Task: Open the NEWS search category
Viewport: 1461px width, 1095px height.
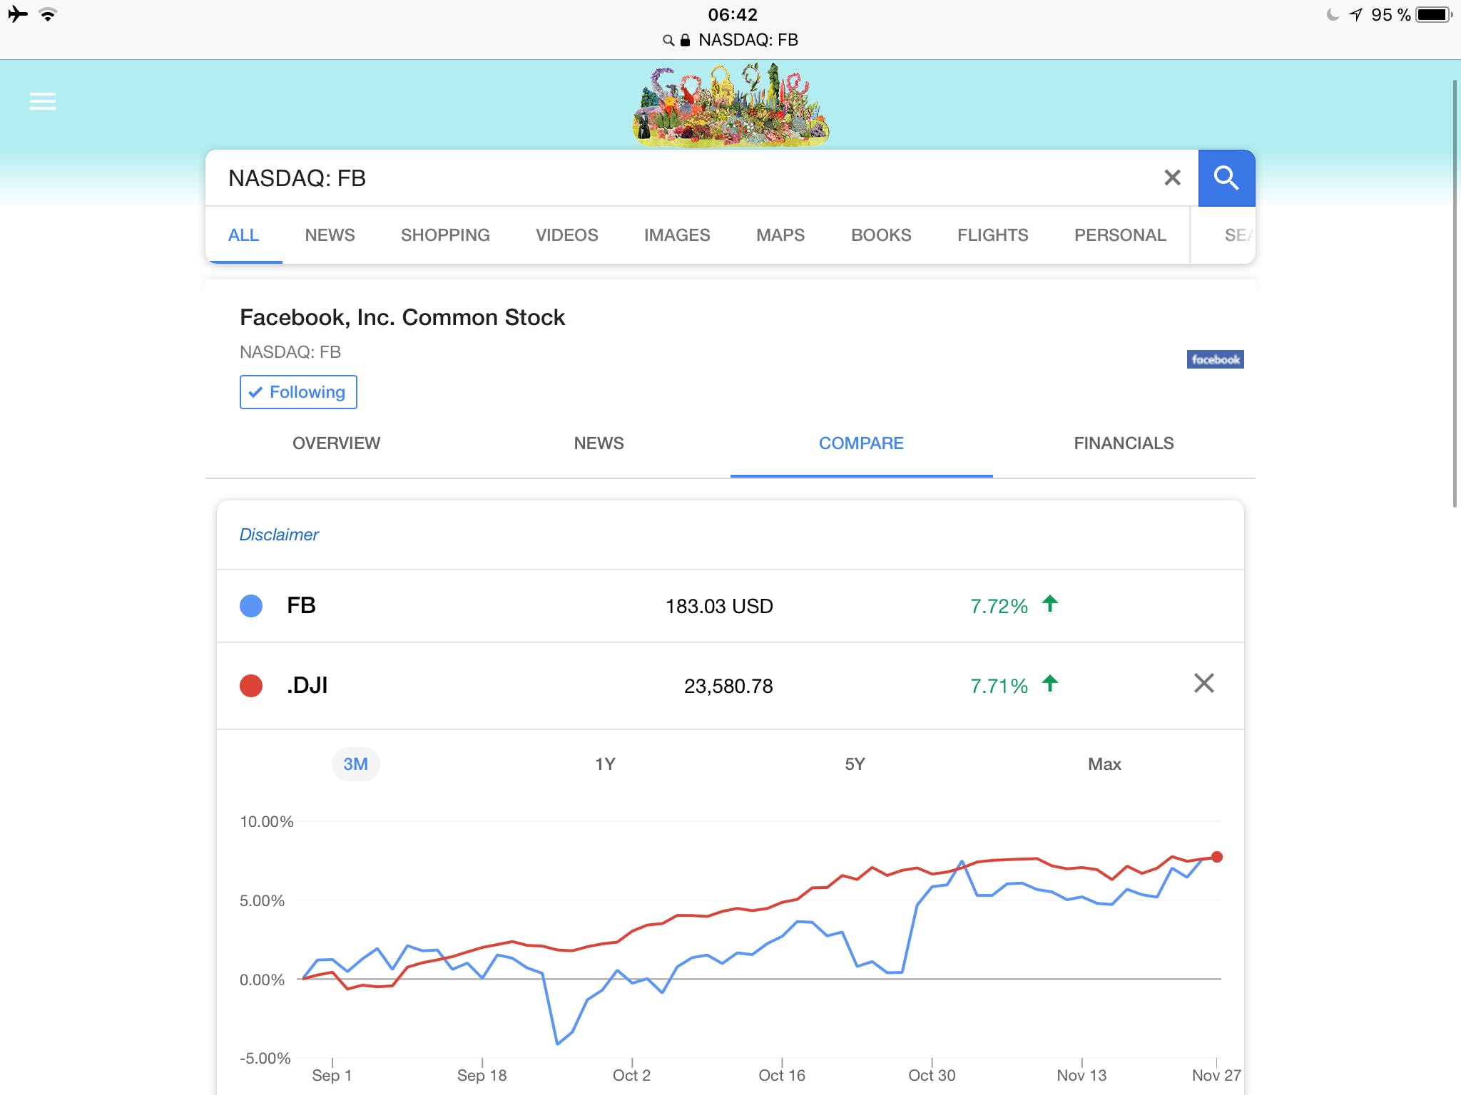Action: (x=330, y=235)
